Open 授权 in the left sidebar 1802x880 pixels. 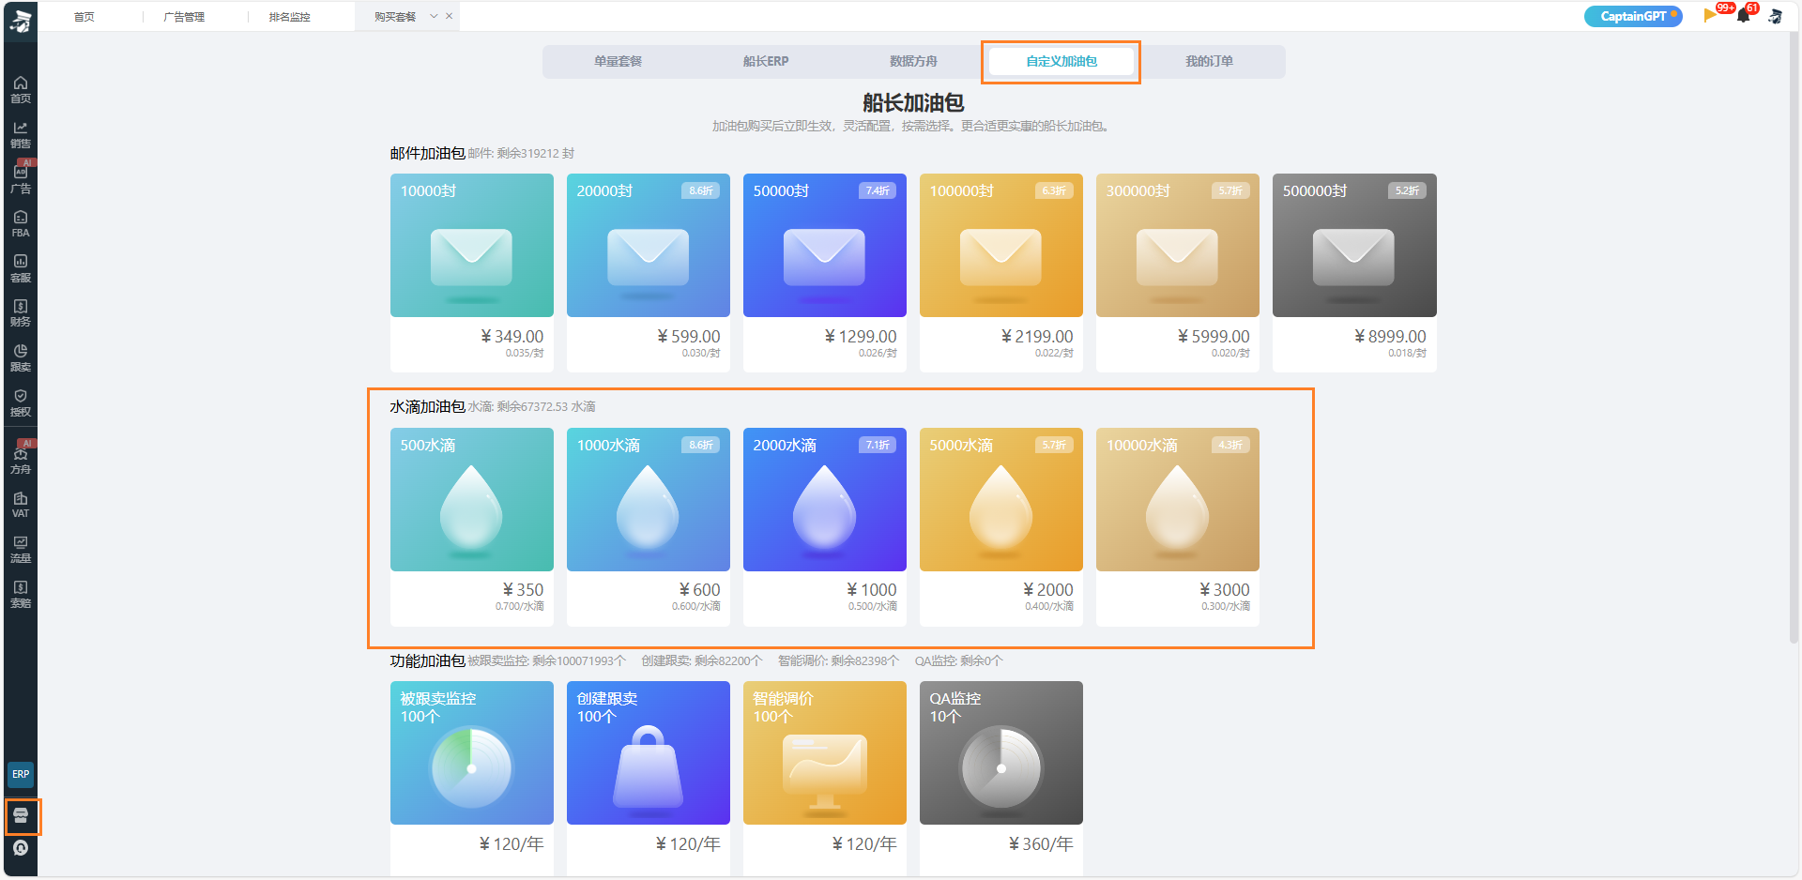click(x=21, y=403)
